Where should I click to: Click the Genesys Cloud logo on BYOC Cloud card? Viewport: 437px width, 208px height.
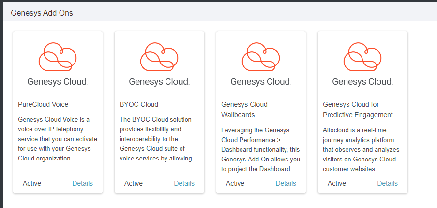pyautogui.click(x=159, y=64)
